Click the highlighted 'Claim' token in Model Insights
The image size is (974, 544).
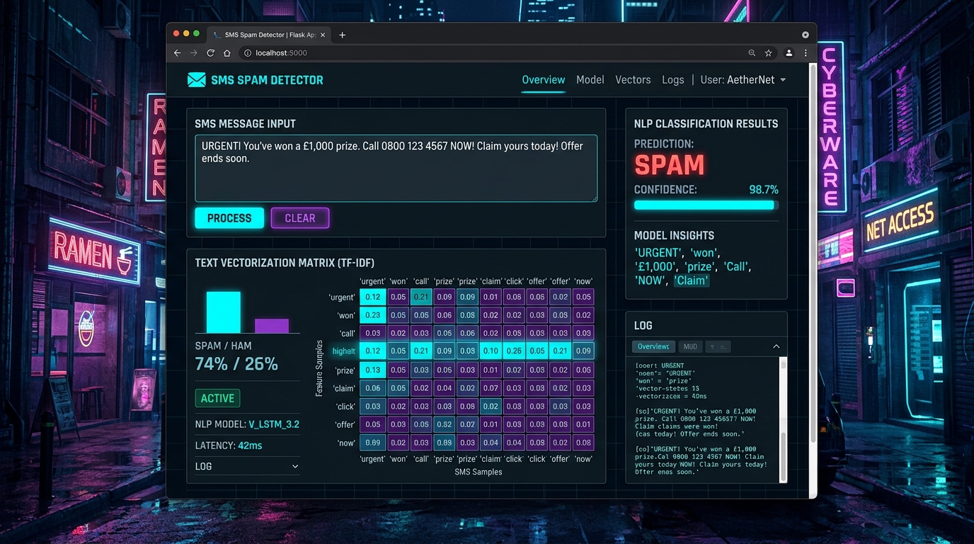691,280
